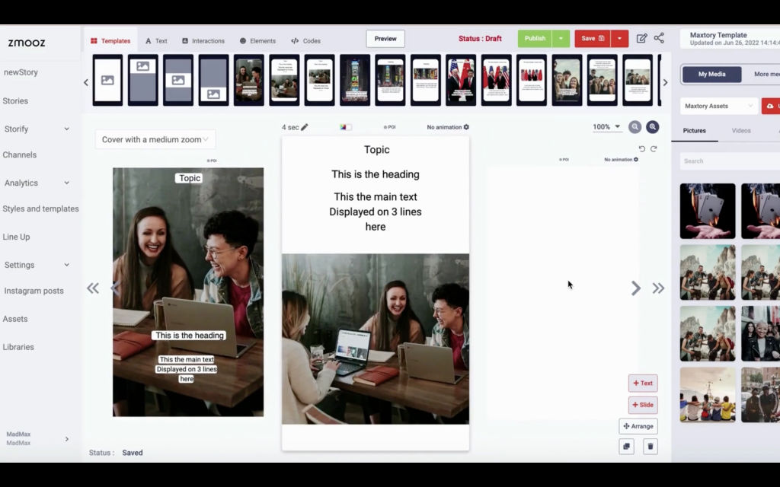Open newStory in the sidebar

21,72
